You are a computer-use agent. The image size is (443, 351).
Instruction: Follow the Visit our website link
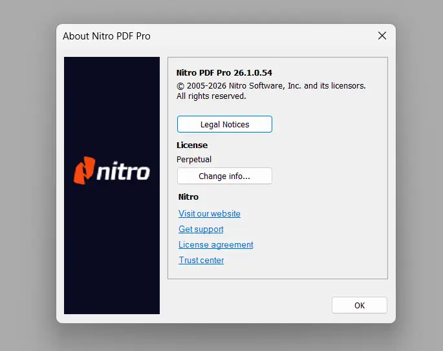click(210, 213)
